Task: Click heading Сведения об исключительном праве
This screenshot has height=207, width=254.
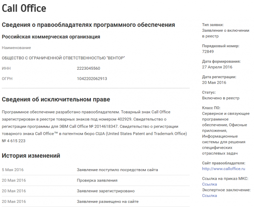Action: [x=56, y=99]
